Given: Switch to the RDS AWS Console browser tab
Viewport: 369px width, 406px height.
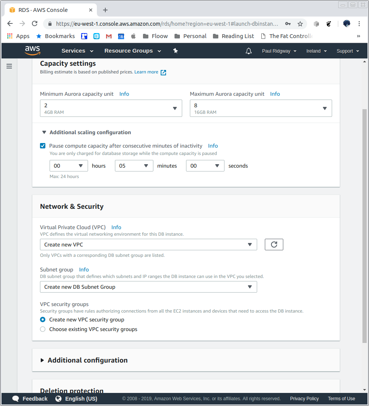Looking at the screenshot, I should pos(50,10).
